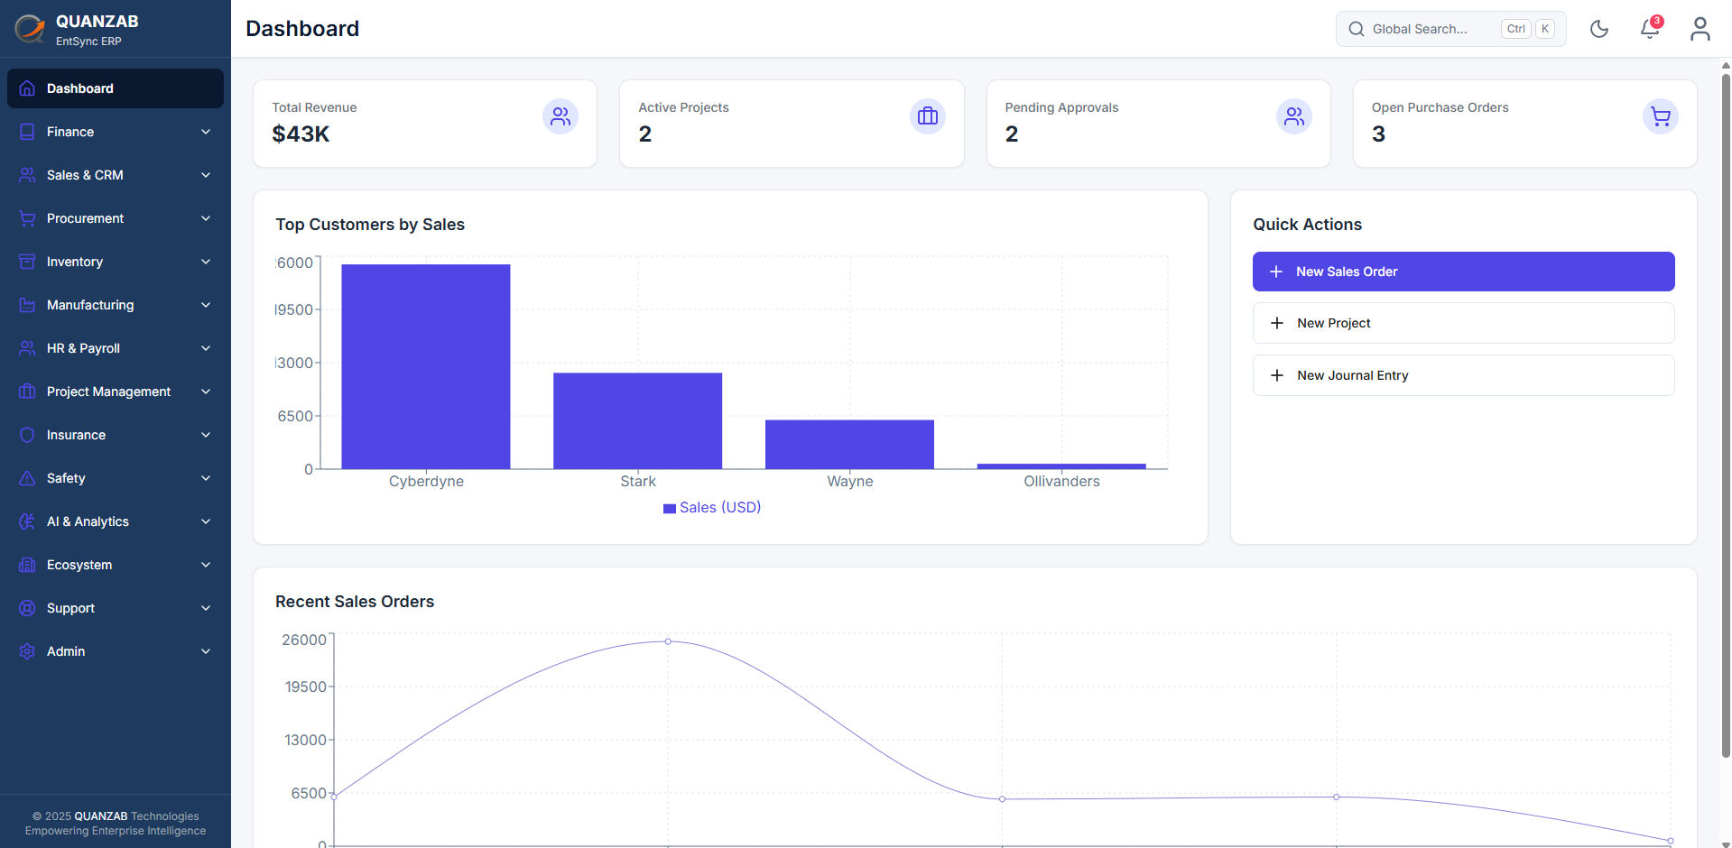Click the New Project button

click(1463, 323)
